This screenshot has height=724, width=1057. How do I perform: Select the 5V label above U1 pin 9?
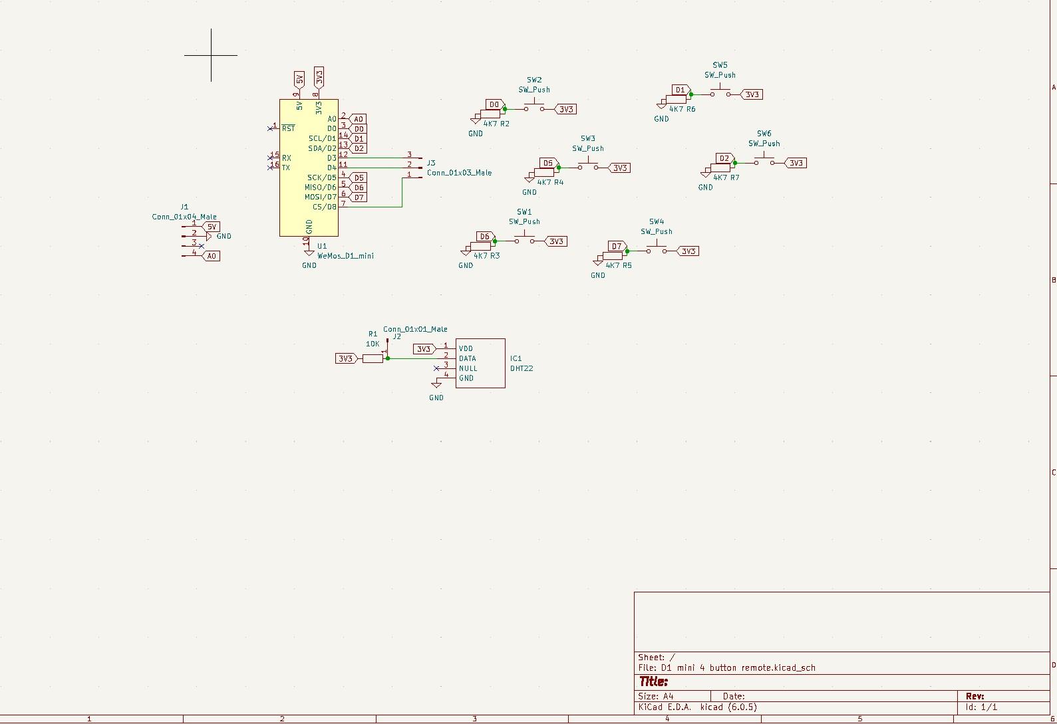point(299,80)
